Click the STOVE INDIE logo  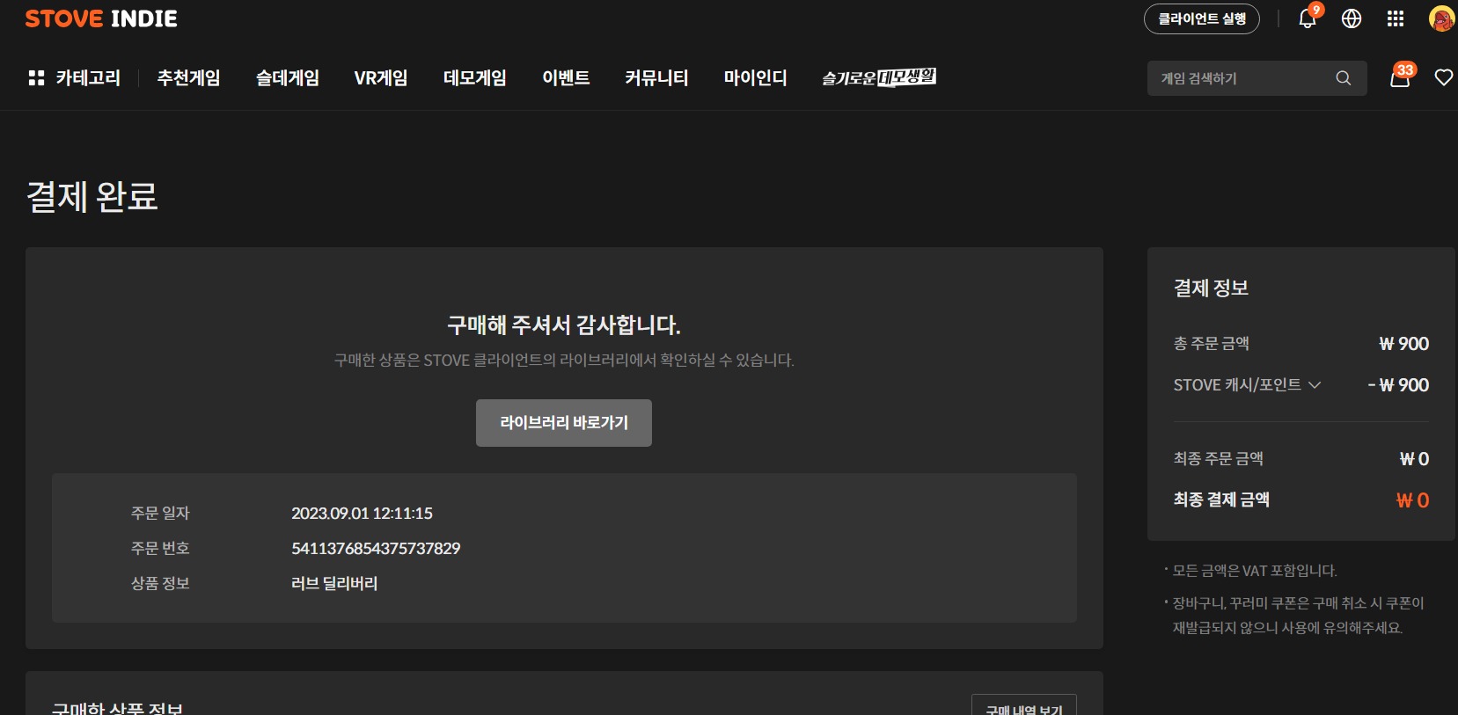point(101,18)
